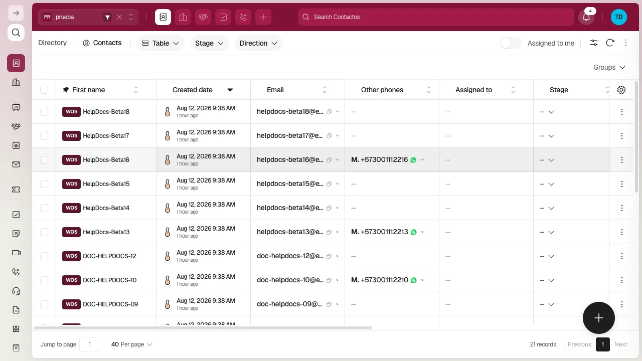Viewport: 642px width, 361px height.
Task: Click the refresh icon in toolbar
Action: (x=610, y=43)
